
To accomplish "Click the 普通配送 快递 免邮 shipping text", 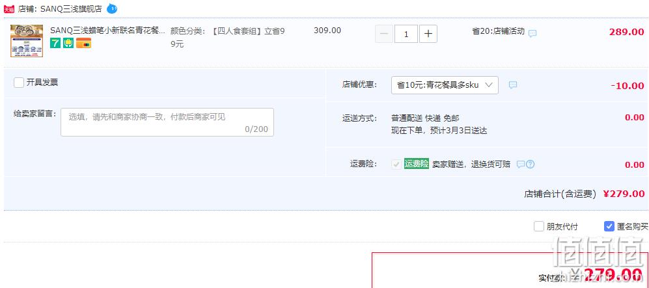I will pos(425,118).
